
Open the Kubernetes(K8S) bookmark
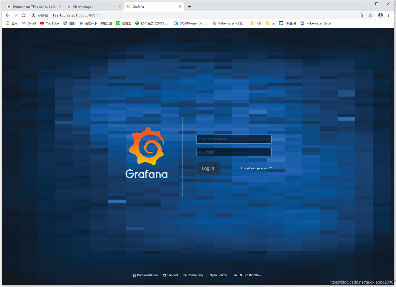click(228, 23)
